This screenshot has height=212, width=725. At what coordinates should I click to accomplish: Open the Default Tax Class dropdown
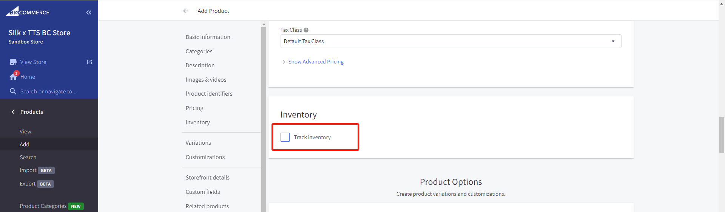[451, 41]
